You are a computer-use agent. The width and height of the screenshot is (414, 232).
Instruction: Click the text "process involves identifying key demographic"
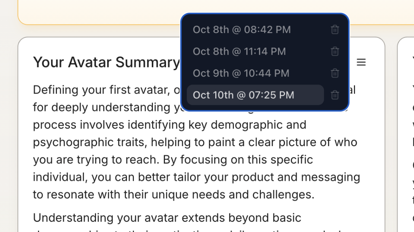click(x=169, y=124)
